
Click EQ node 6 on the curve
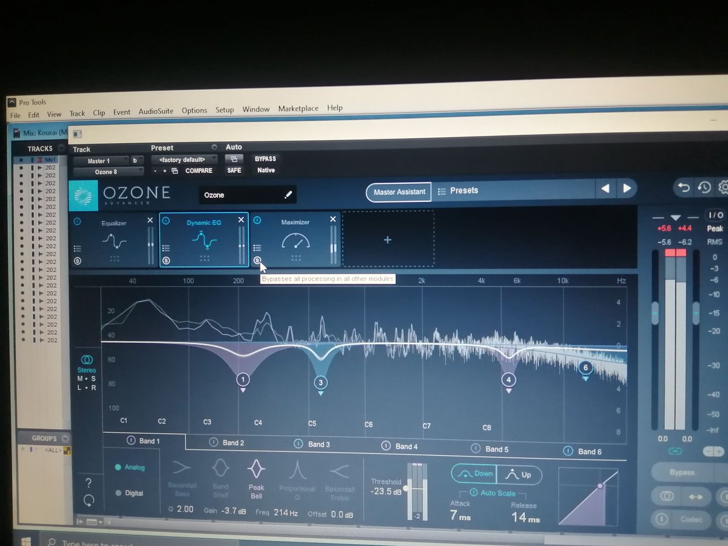(585, 368)
